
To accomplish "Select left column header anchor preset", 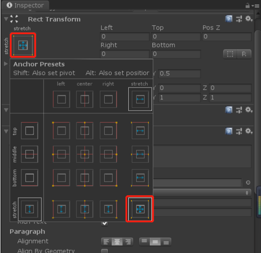I will click(61, 99).
